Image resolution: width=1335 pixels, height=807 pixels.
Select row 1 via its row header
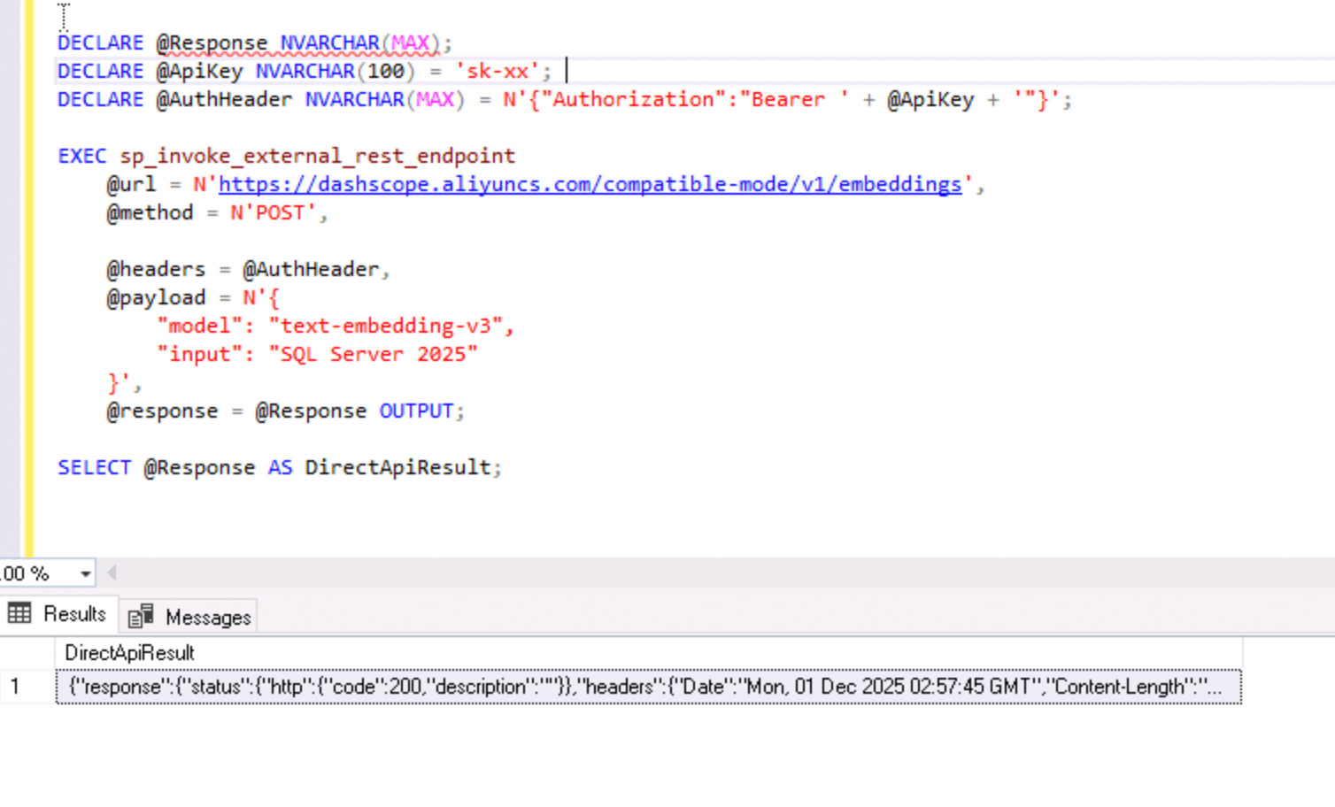27,687
